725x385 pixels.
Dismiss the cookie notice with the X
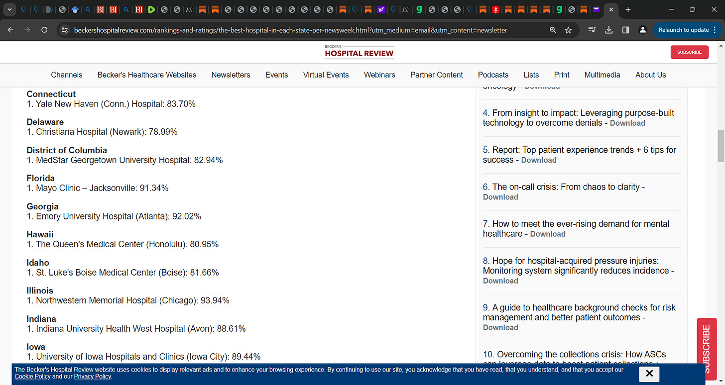649,373
